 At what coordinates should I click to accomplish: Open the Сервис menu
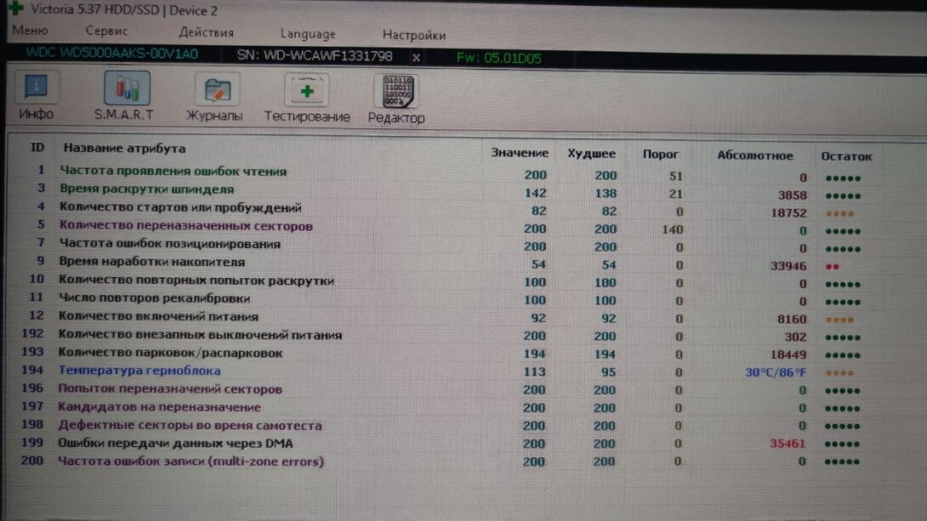[x=107, y=31]
